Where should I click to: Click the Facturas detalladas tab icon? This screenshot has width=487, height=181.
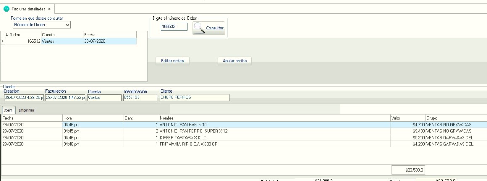6,9
